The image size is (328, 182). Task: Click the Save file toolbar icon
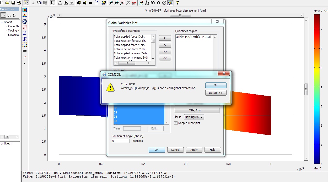(x=13, y=3)
